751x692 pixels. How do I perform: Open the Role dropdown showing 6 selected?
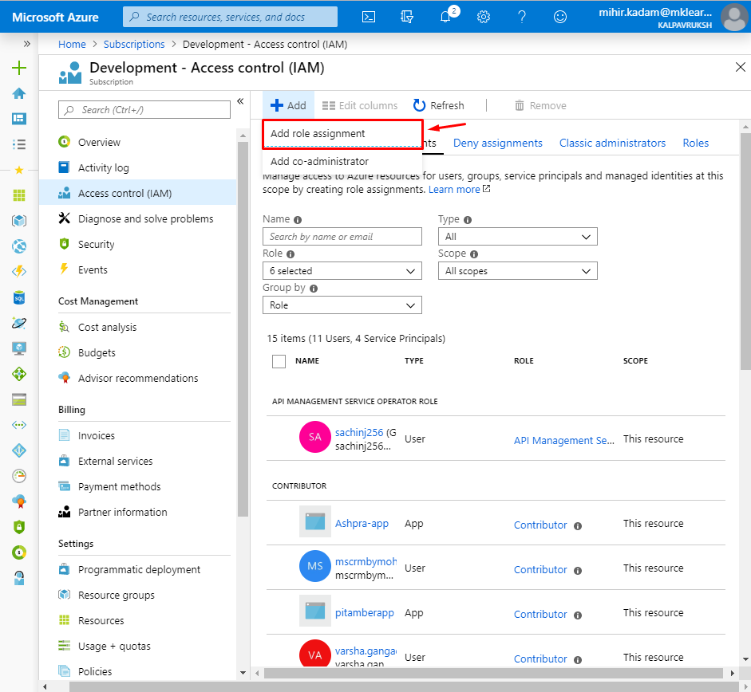click(x=342, y=271)
